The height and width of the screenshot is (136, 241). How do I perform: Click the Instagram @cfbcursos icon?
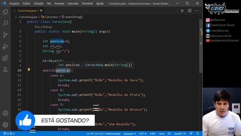(x=207, y=20)
